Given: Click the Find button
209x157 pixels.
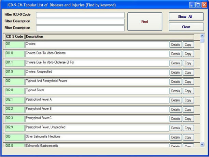Looking at the screenshot, I should click(145, 22).
